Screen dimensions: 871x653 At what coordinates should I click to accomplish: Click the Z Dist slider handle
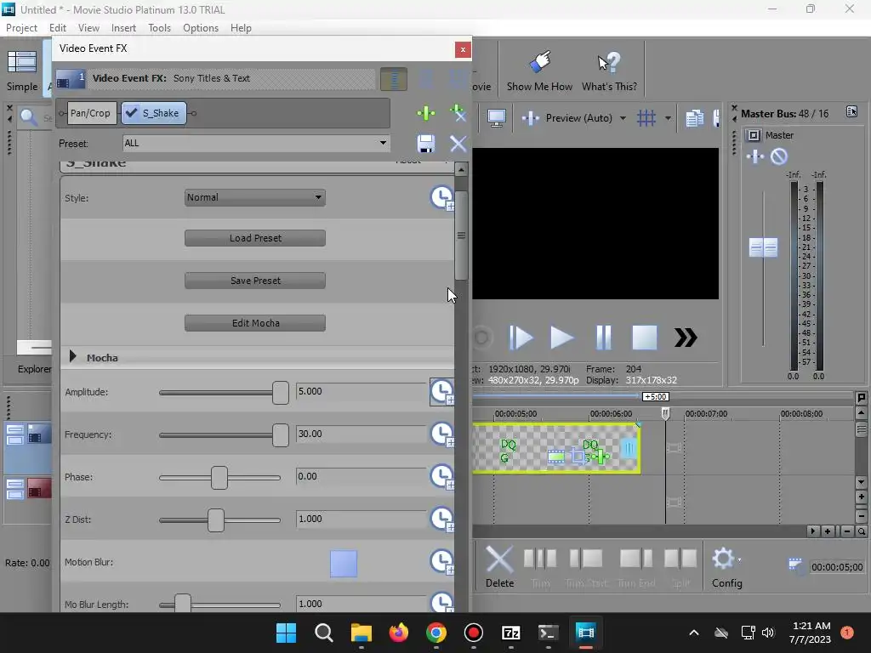(x=216, y=520)
